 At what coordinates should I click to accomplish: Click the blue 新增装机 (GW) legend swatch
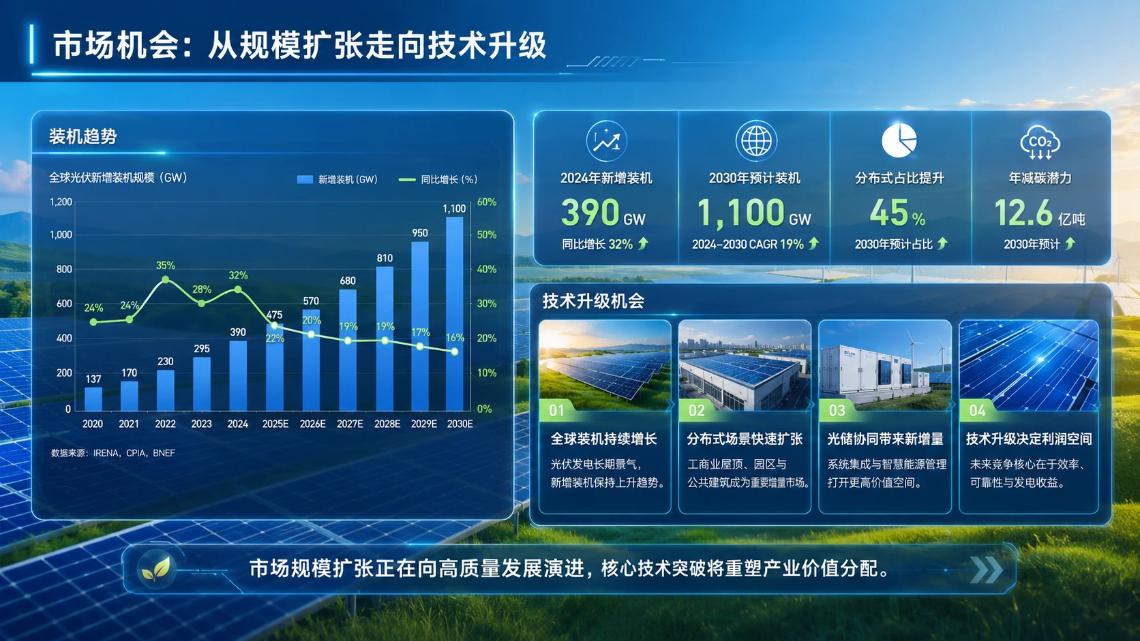(305, 180)
